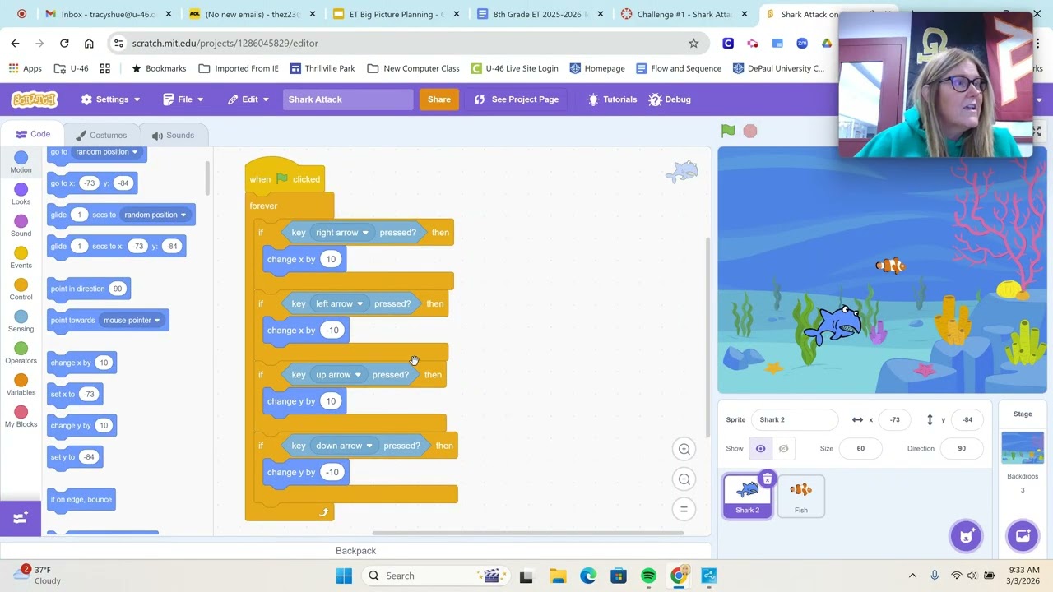Open the Flow and Sequence bookmark

coord(679,68)
